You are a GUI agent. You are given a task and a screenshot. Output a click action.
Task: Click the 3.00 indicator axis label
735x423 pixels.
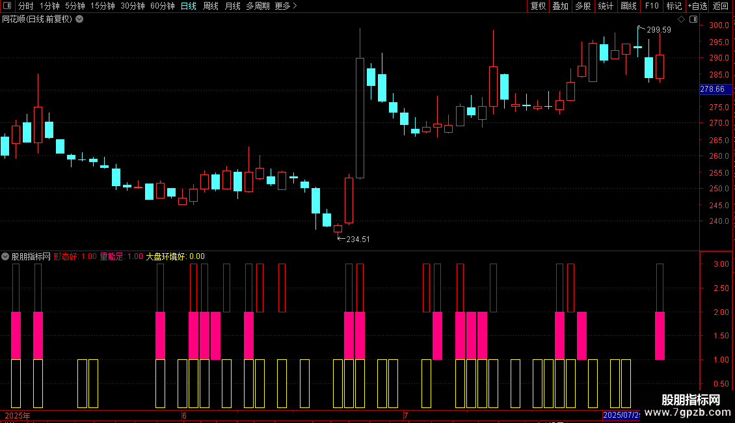click(721, 264)
